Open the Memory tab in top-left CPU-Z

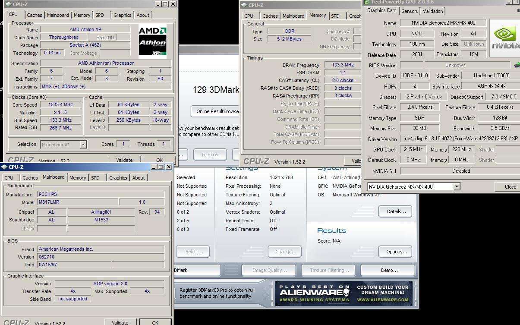[82, 15]
